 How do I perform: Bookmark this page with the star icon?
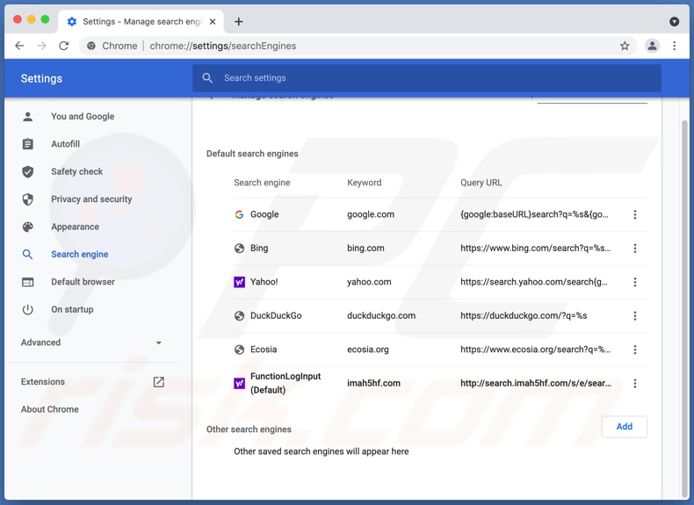625,46
